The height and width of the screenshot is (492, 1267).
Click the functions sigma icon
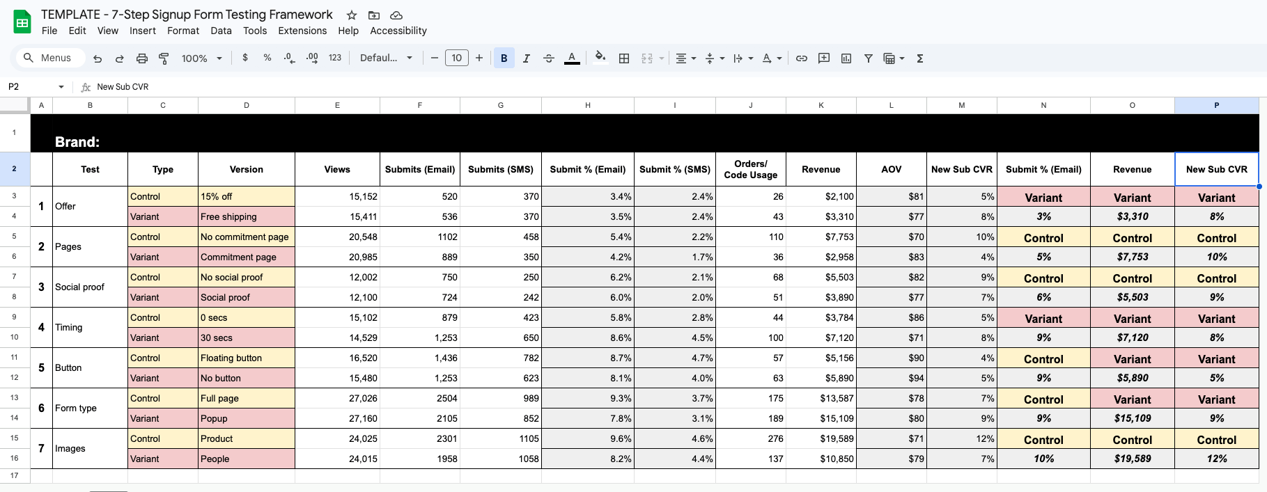(920, 58)
